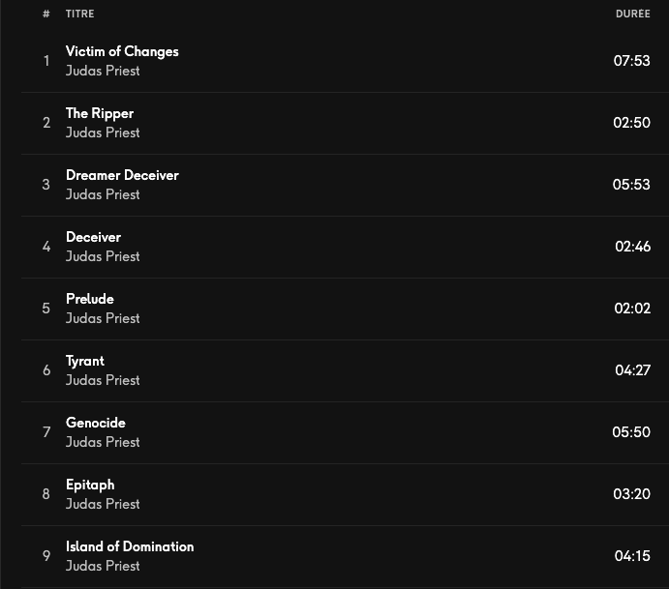Click the 07:53 duration of Victim of Changes

point(631,61)
